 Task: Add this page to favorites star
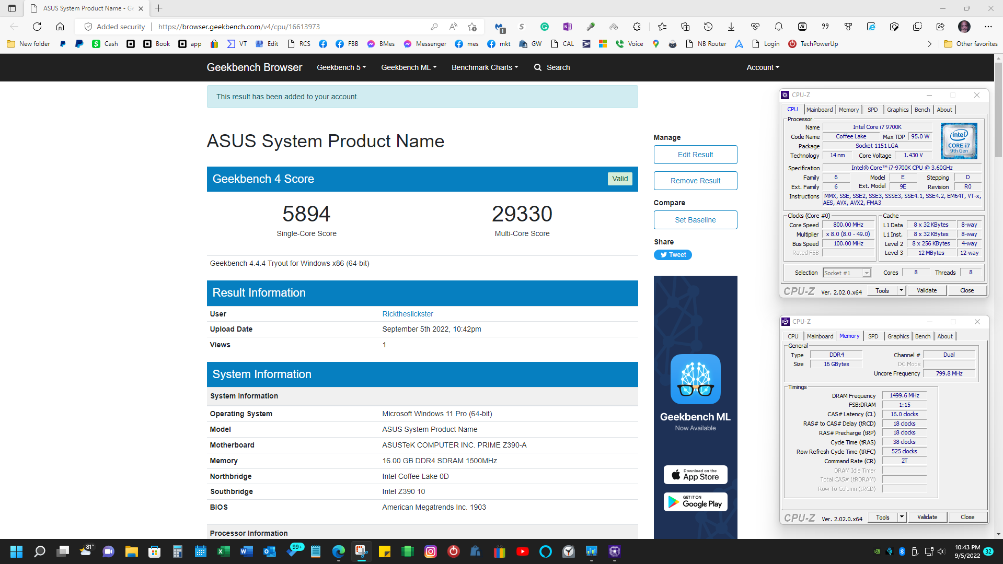click(x=472, y=27)
